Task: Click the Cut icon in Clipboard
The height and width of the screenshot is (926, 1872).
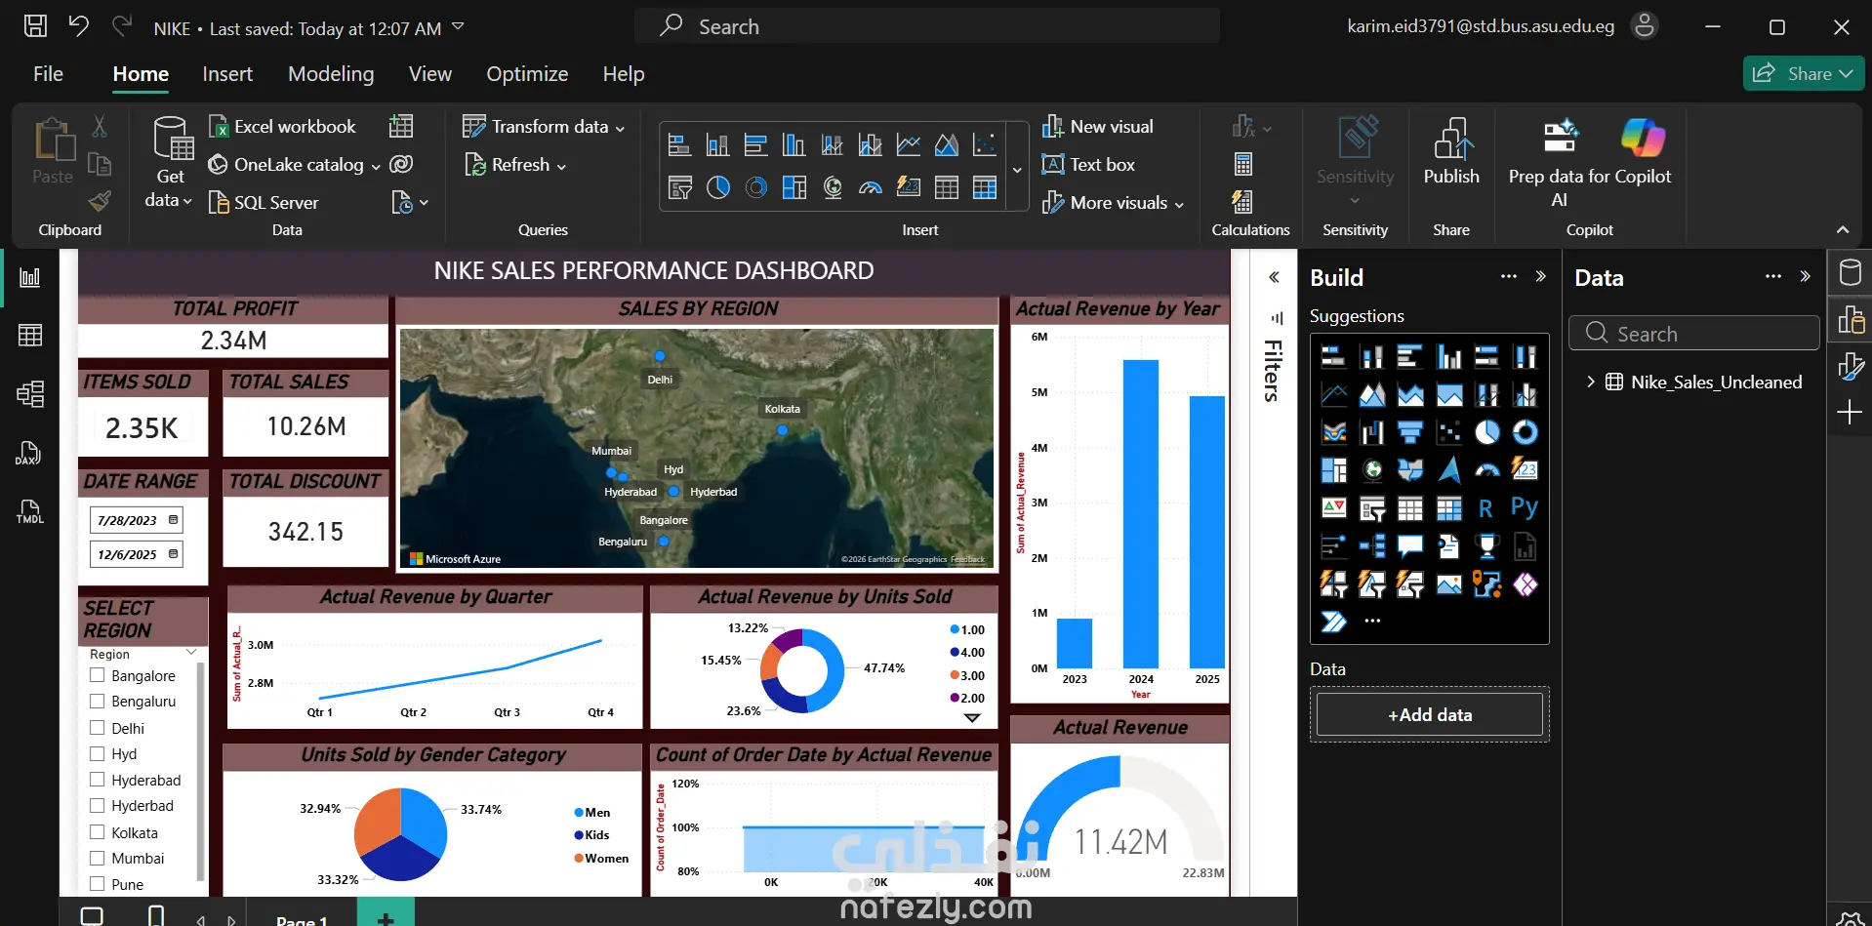Action: [x=100, y=127]
